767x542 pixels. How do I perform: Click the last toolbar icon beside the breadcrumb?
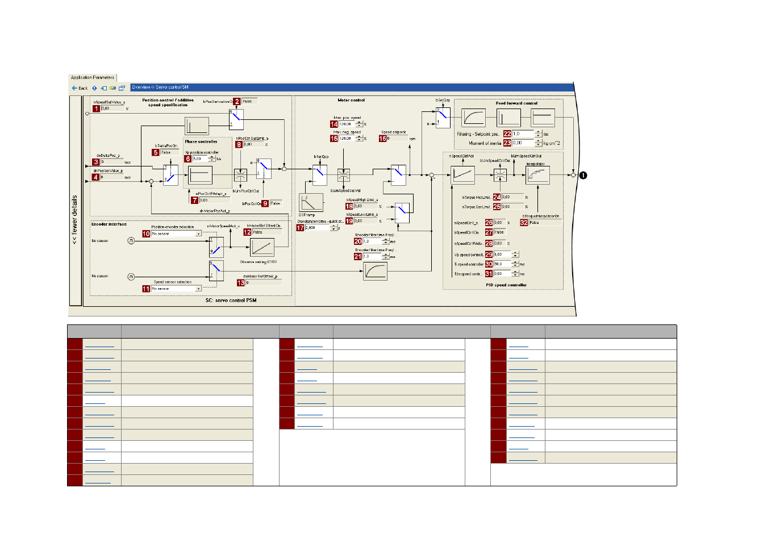pos(122,88)
